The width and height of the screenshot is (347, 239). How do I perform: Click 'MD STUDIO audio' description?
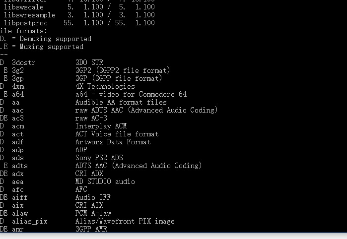point(105,181)
